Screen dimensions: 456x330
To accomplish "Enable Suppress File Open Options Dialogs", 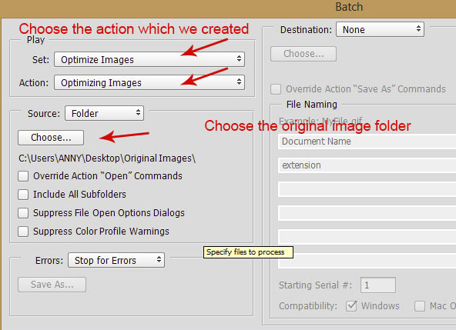I will coord(23,213).
